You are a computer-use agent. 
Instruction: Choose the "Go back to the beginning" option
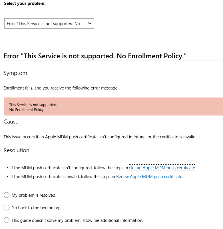7,208
